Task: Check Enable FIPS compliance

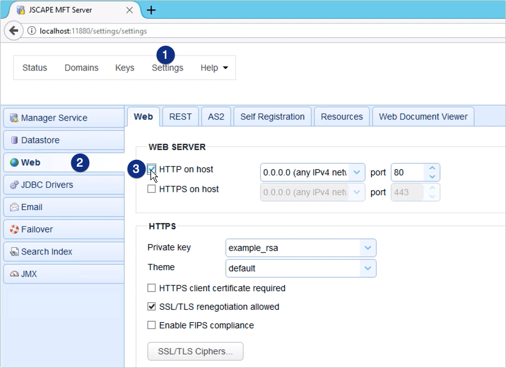Action: (151, 325)
